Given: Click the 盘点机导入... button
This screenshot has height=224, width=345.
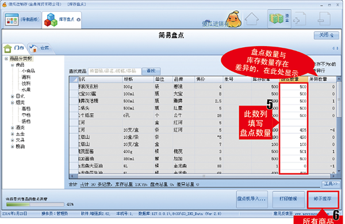Looking at the screenshot, I should [x=252, y=199].
